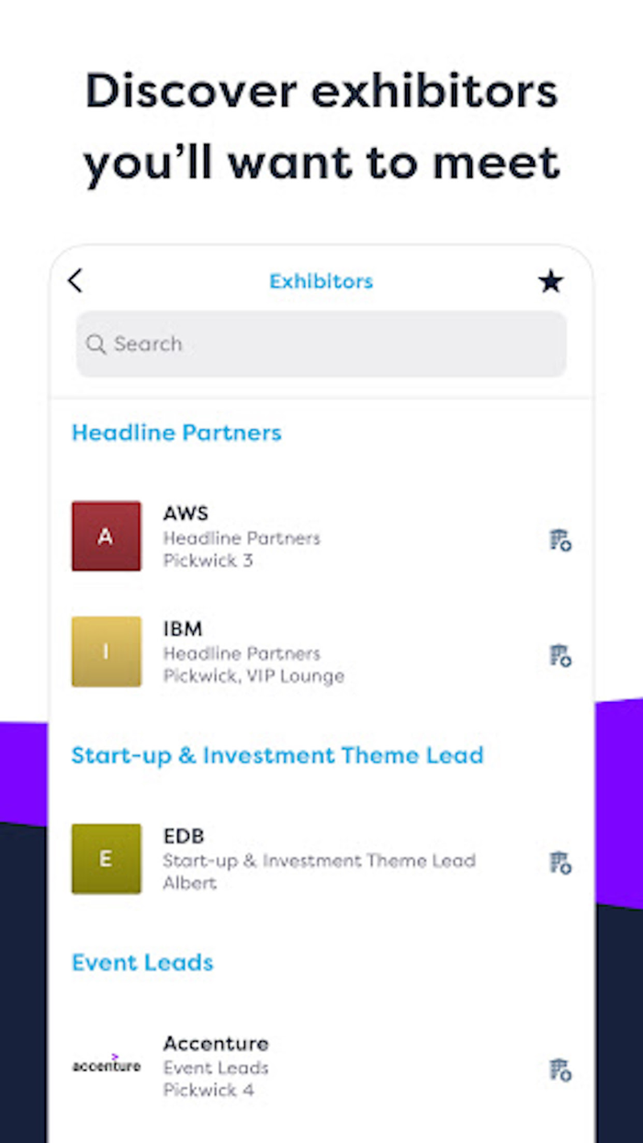Tap the back arrow to leave Exhibitors
Screen dimensions: 643x1143
(75, 281)
